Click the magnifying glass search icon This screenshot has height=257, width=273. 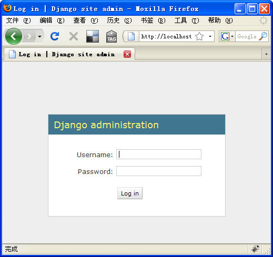click(263, 36)
